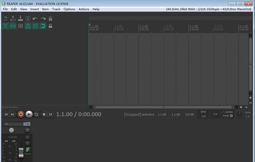The image size is (255, 162).
Task: Go to project end transport button
Action: [x=12, y=114]
